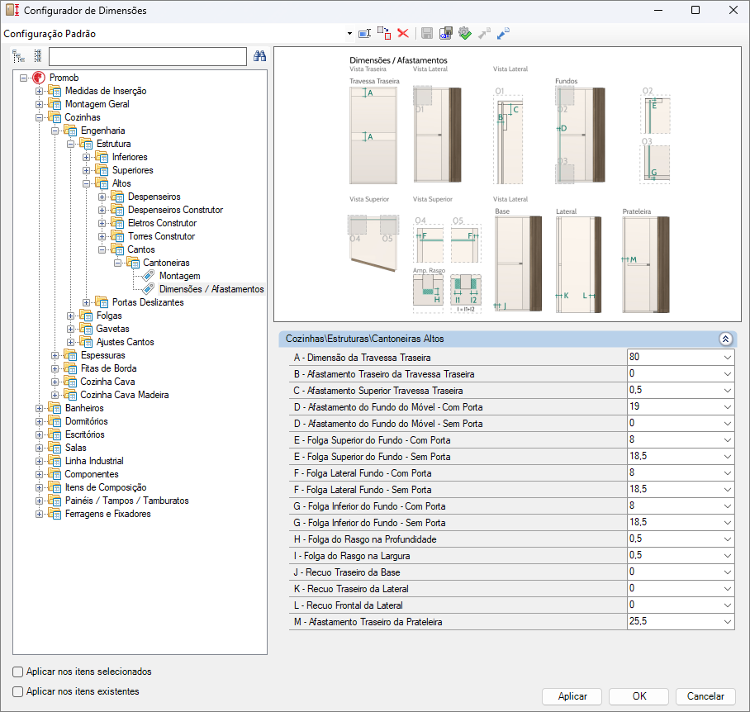Click the blue arrow import icon
The image size is (750, 712).
pos(503,33)
